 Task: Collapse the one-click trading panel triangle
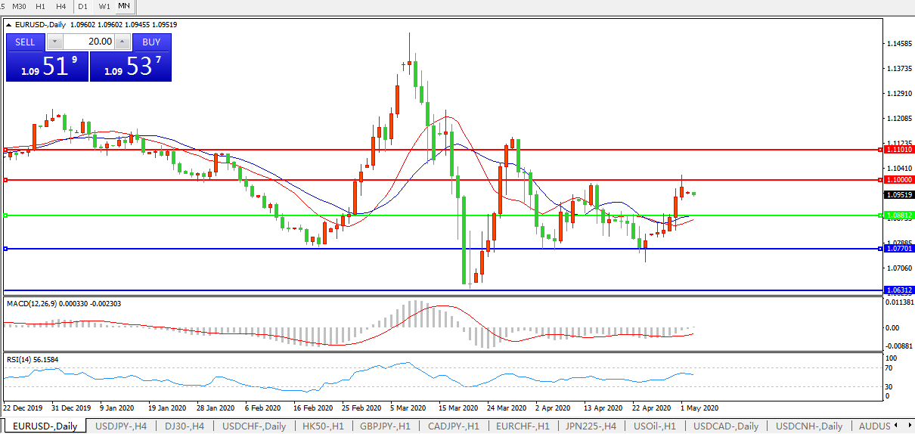tap(8, 25)
